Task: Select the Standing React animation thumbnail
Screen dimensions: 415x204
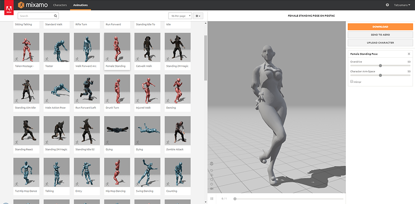Action: click(x=26, y=131)
